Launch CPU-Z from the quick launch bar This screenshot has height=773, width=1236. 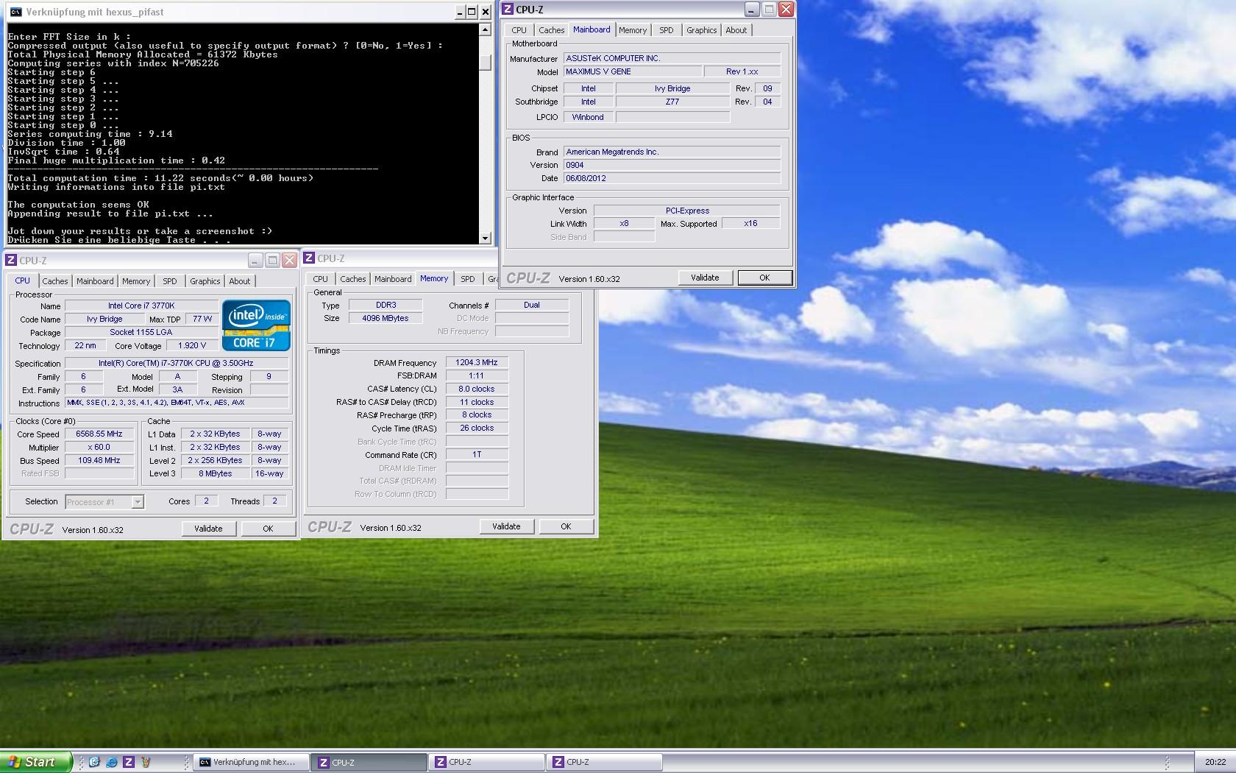[128, 762]
